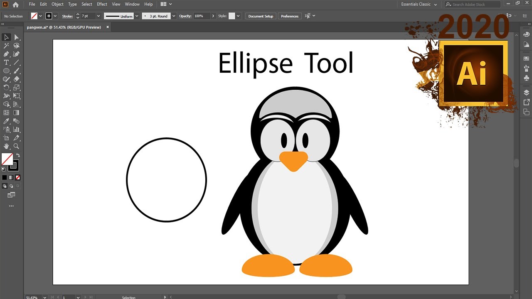Pick the Eyedropper tool
This screenshot has width=532, height=299.
click(x=6, y=121)
